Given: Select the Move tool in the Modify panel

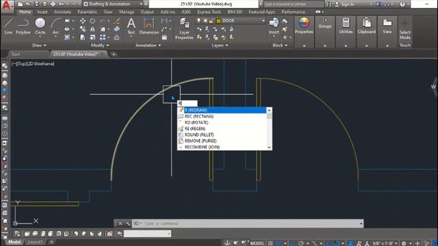Looking at the screenshot, I should pos(83,21).
